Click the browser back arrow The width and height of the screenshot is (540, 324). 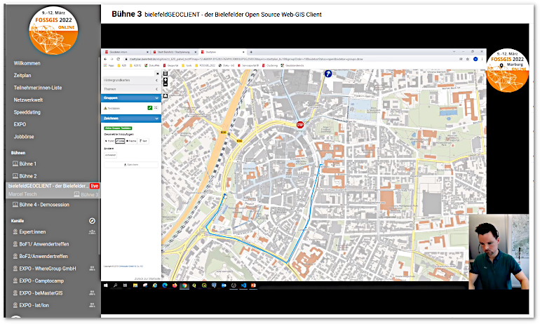click(x=105, y=59)
